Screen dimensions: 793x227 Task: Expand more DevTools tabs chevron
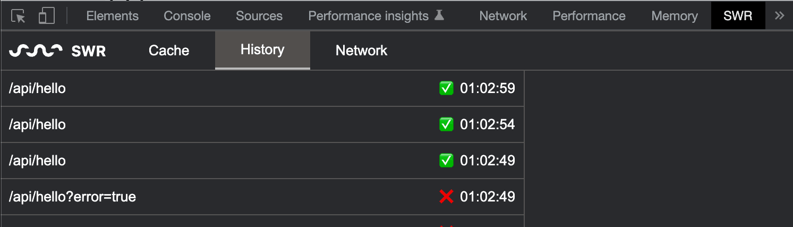pos(779,16)
